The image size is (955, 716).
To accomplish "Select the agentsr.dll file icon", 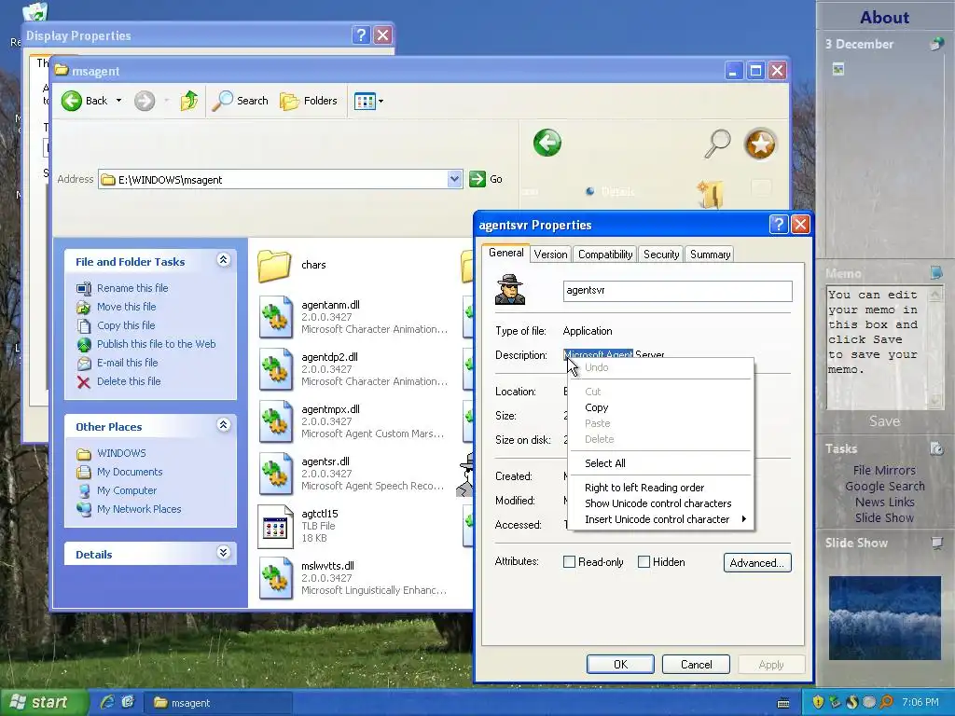I will (275, 474).
